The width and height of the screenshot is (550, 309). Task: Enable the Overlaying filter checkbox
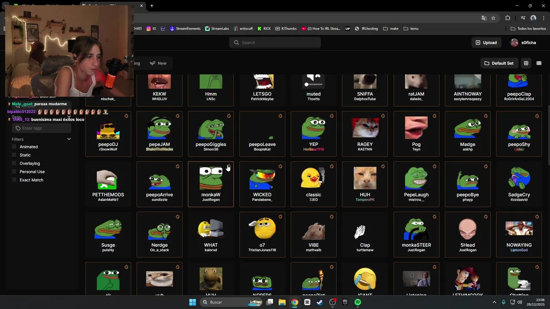point(14,163)
